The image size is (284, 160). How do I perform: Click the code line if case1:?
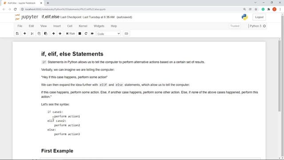[55, 112]
